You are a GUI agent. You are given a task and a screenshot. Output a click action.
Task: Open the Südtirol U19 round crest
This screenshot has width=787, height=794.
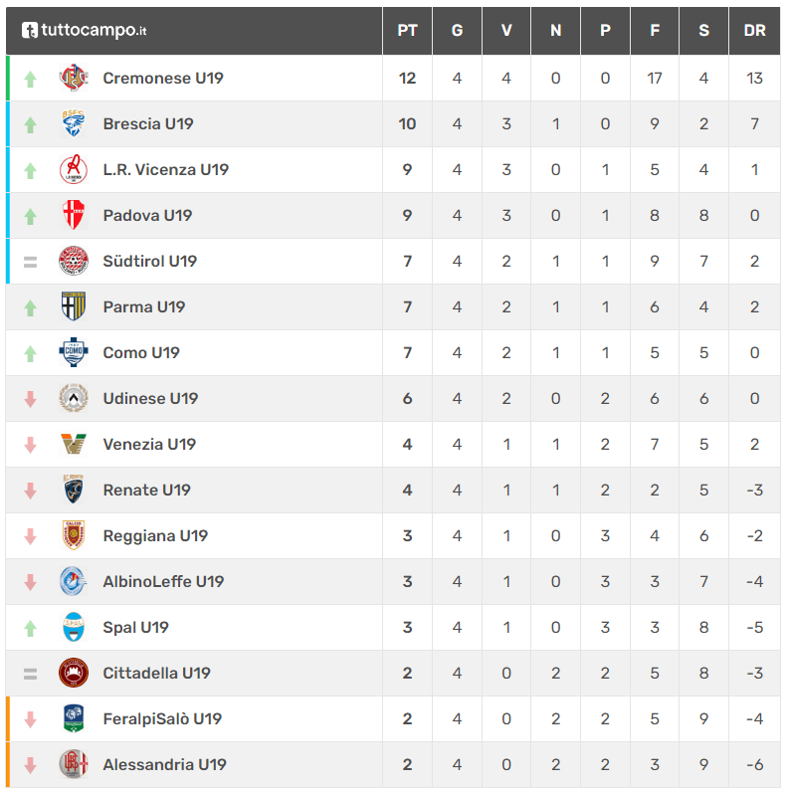click(74, 262)
